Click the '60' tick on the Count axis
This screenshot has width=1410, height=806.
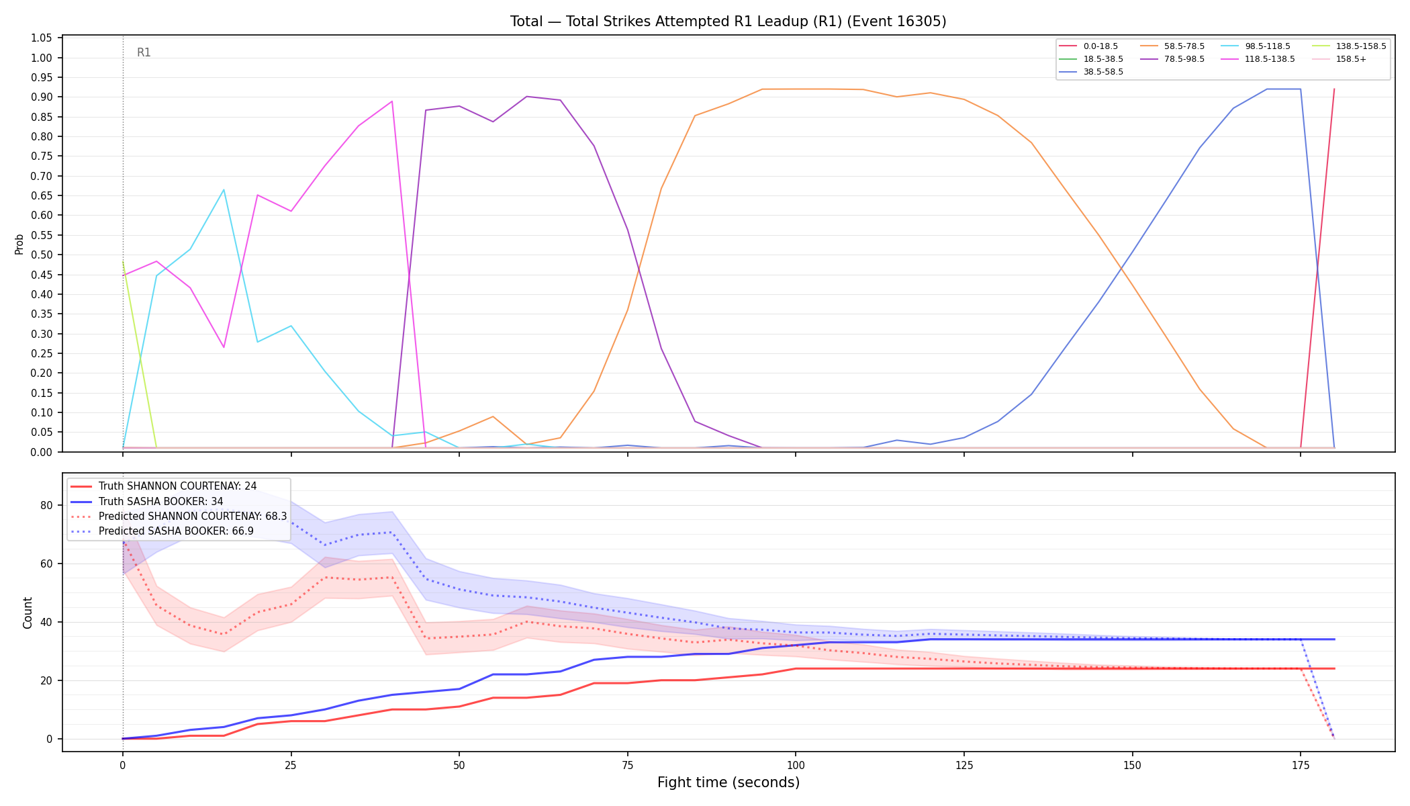pos(47,564)
